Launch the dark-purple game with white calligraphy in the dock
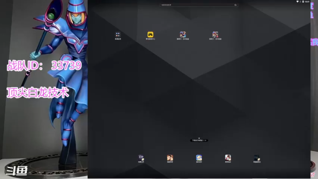Image resolution: width=318 pixels, height=179 pixels. click(141, 158)
